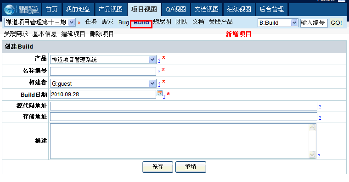Screen dimensions: 349x182
Task: Open help link next to Build日期 field
Action: [x=164, y=96]
